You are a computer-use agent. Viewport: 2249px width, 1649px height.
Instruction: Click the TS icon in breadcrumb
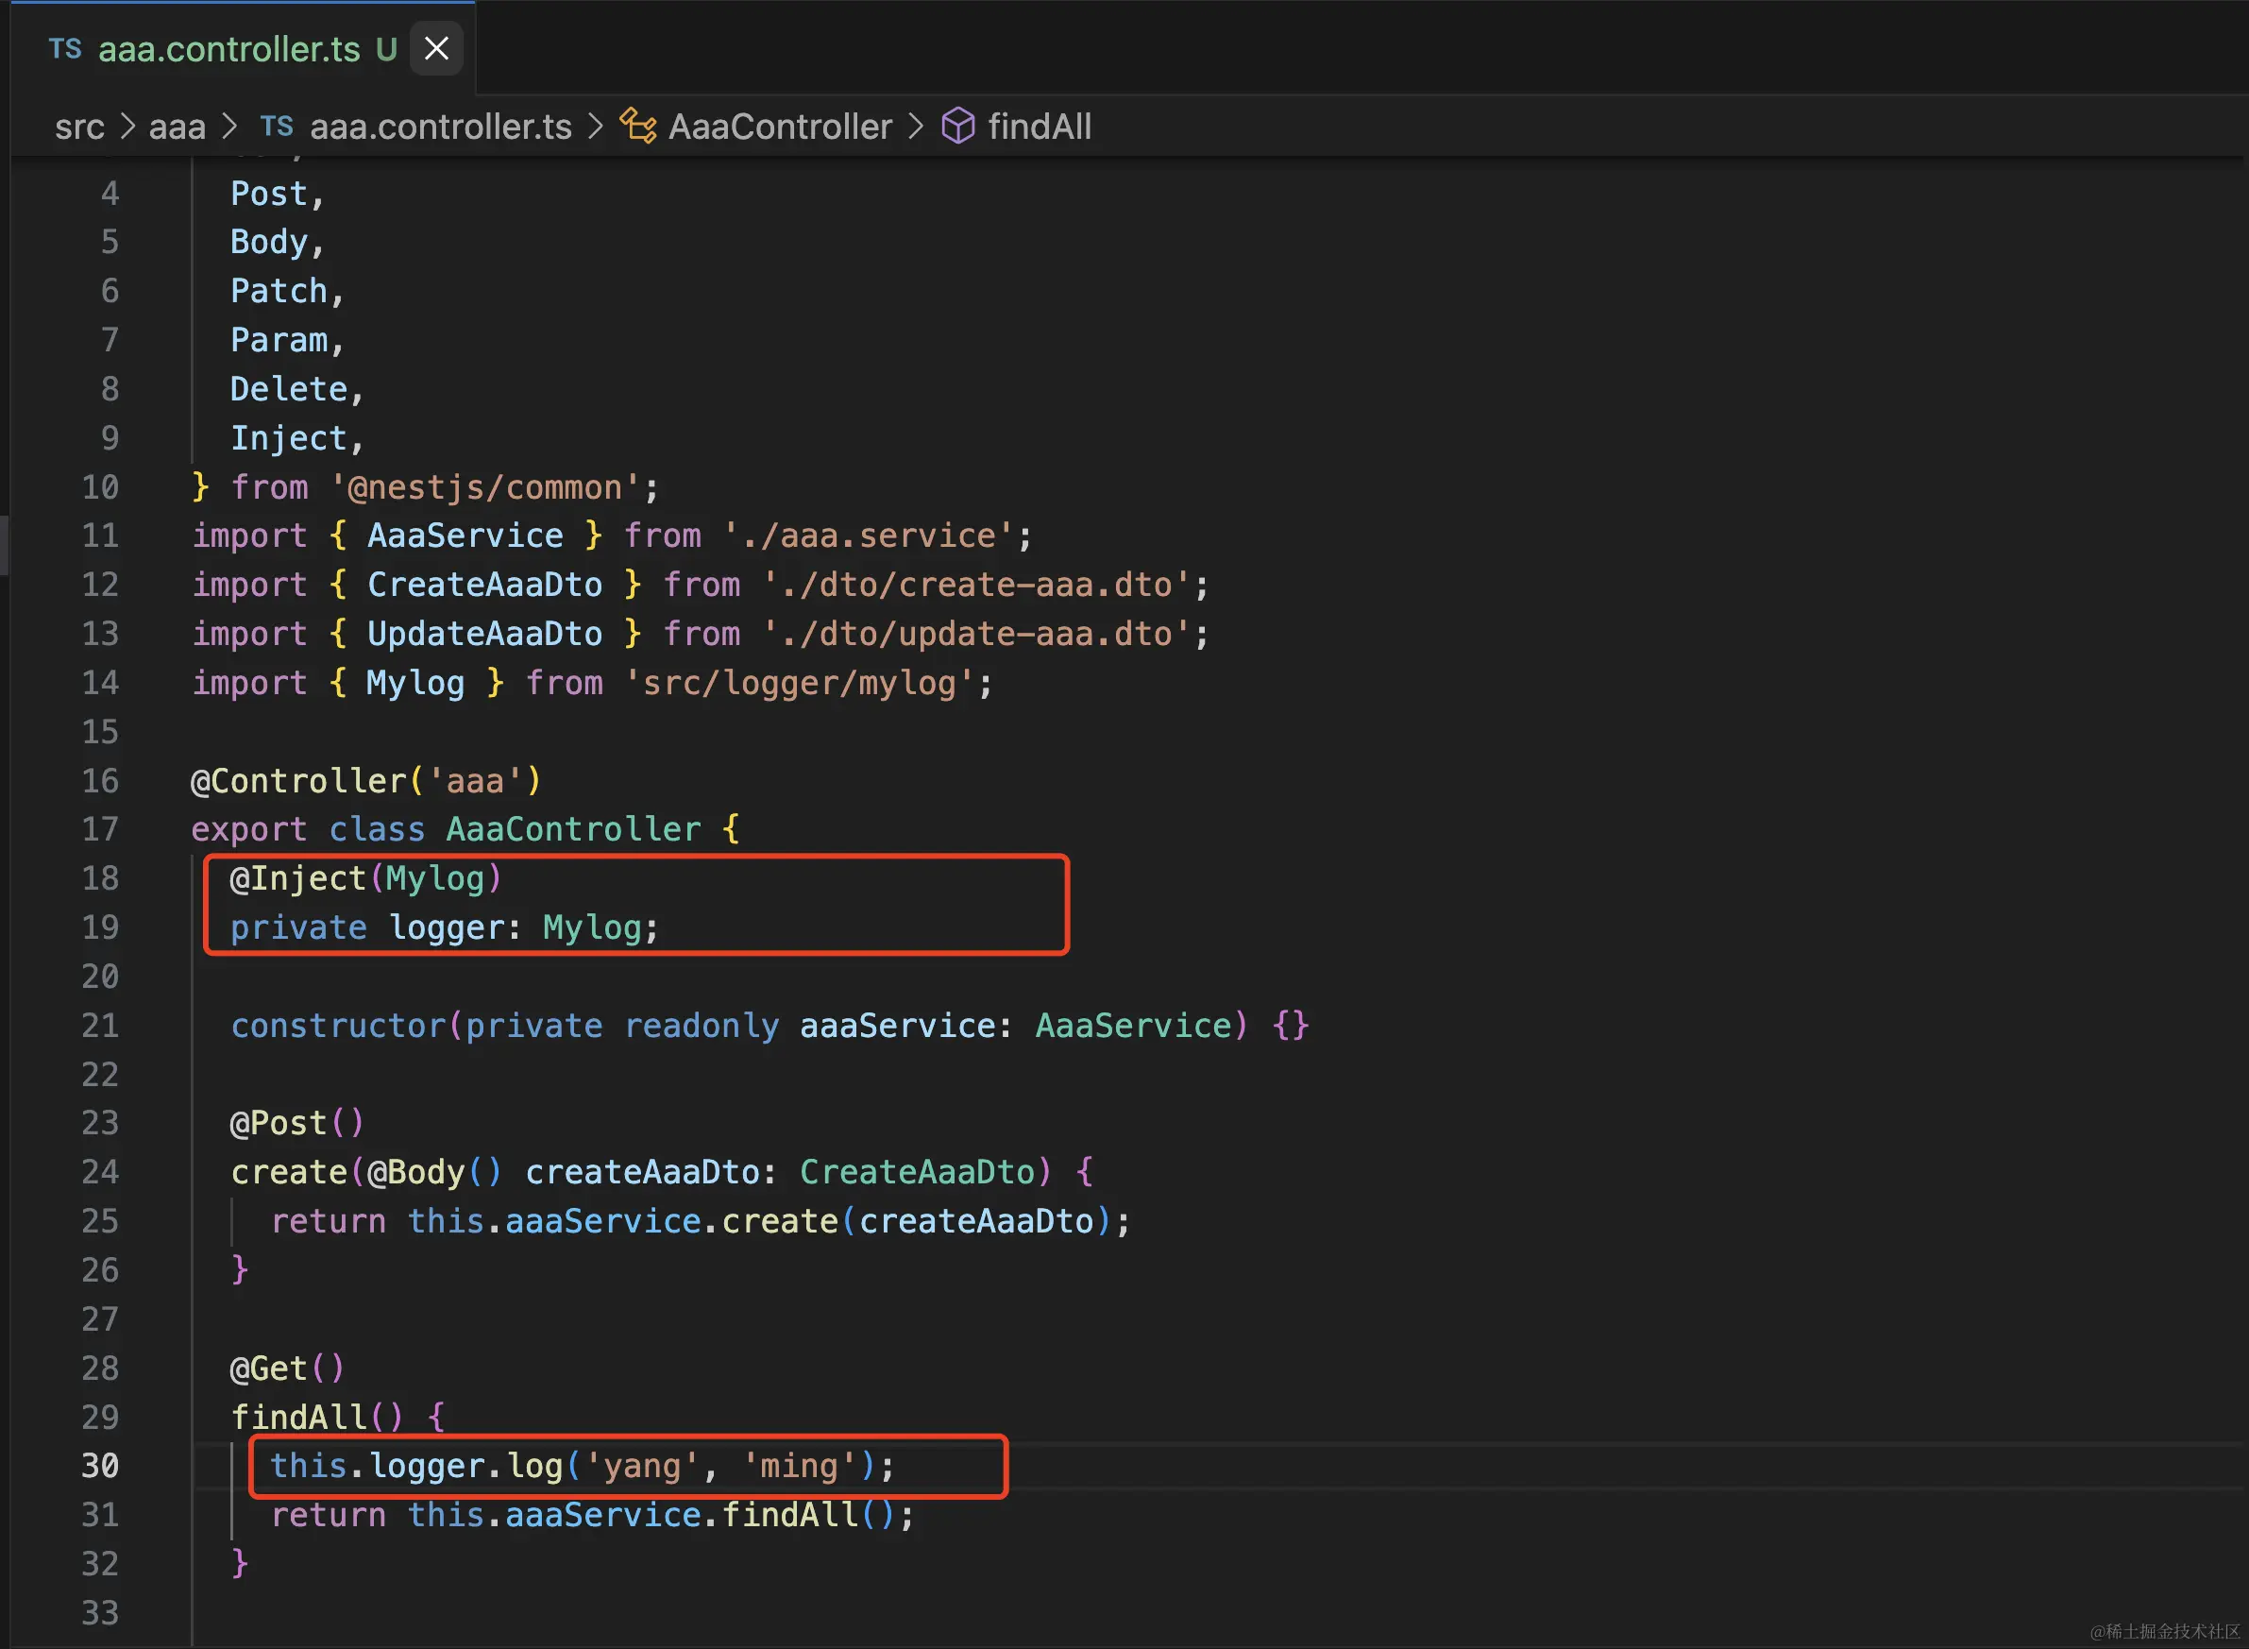tap(277, 127)
